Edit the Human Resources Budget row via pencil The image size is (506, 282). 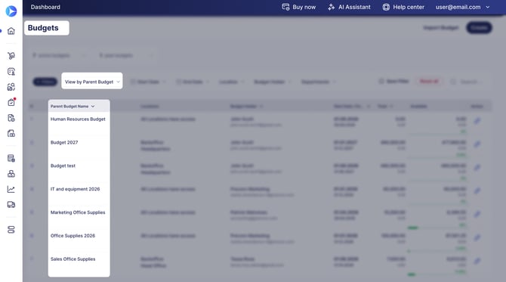point(477,120)
